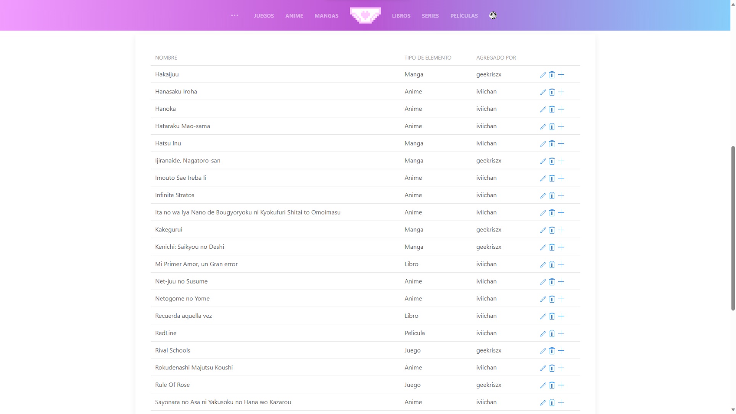Viewport: 736px width, 414px height.
Task: Click plus icon for Netogome no Yome
Action: [561, 299]
